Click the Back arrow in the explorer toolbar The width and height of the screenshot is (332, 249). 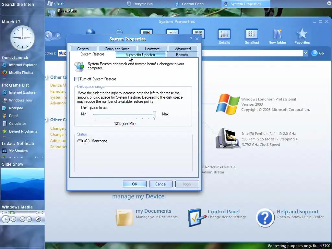[49, 35]
